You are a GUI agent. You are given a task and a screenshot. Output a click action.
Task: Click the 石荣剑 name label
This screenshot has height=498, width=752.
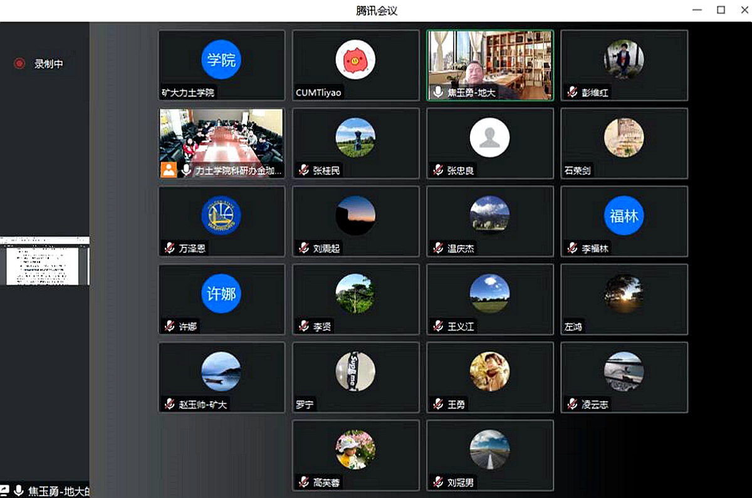tap(577, 170)
